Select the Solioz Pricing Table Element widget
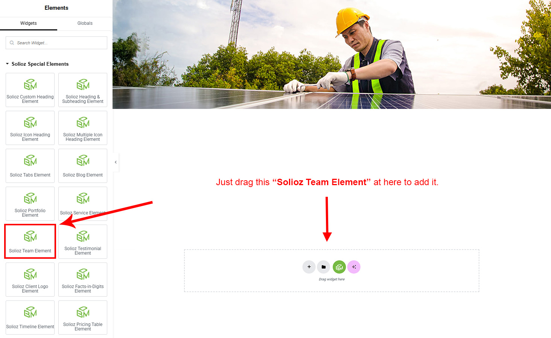The image size is (551, 338). coord(83,317)
